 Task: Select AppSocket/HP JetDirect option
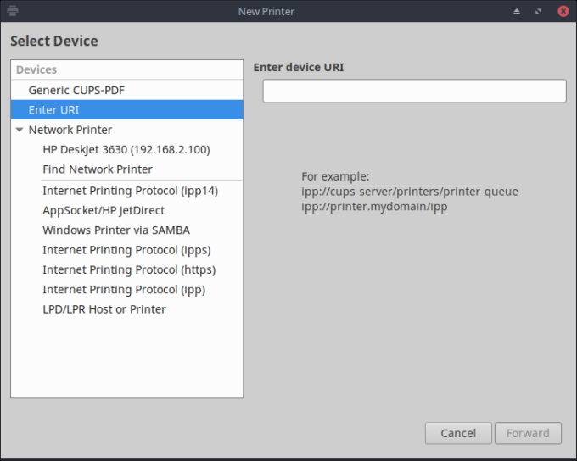pyautogui.click(x=104, y=210)
